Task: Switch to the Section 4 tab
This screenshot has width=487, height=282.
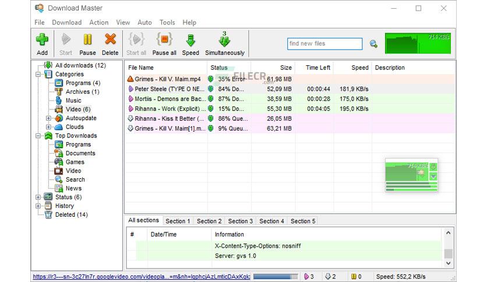Action: coord(272,221)
